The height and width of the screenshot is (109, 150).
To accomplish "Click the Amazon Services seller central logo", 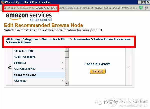I will tap(29, 17).
